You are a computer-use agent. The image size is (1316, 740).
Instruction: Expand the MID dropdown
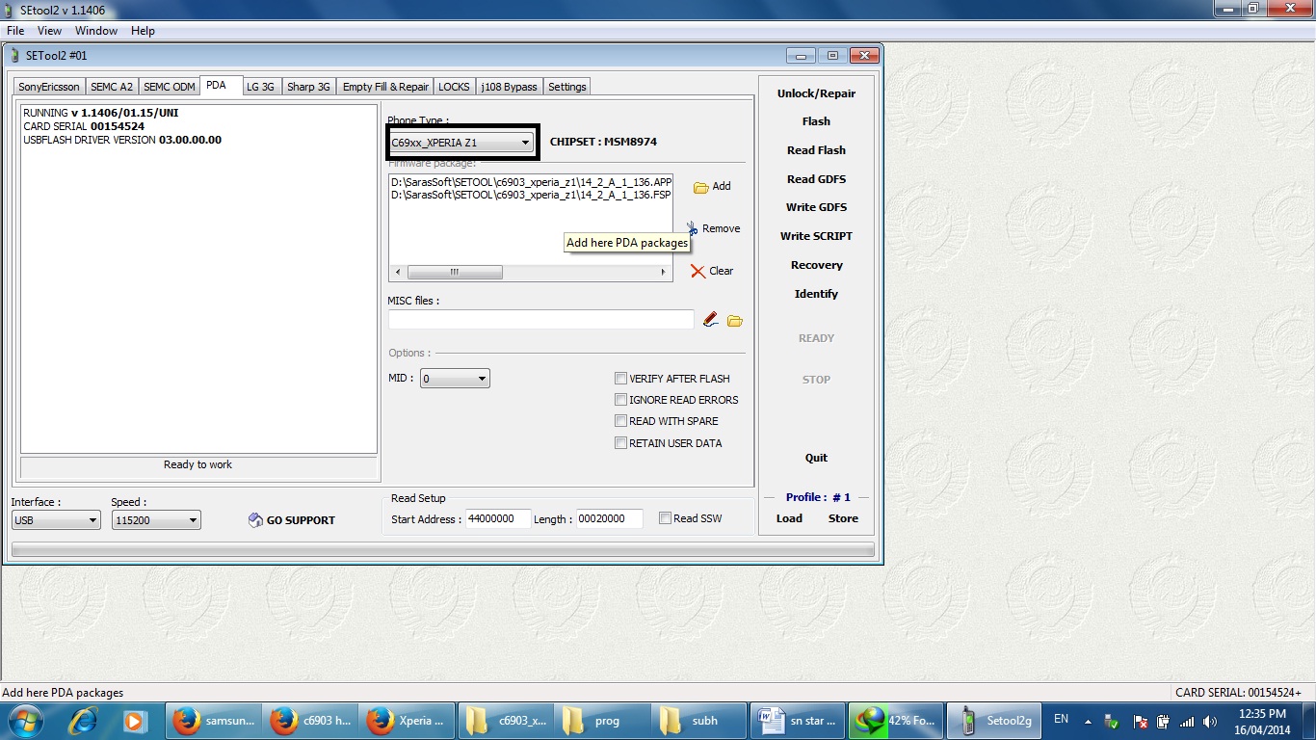(x=455, y=379)
